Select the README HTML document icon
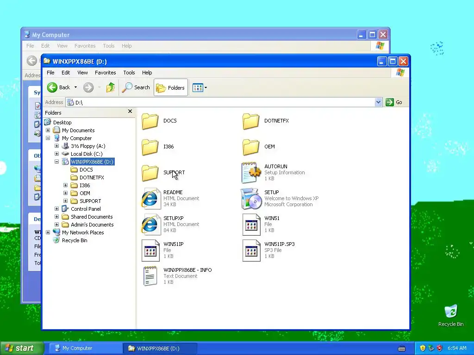Viewport: 474px width, 355px height. 150,199
